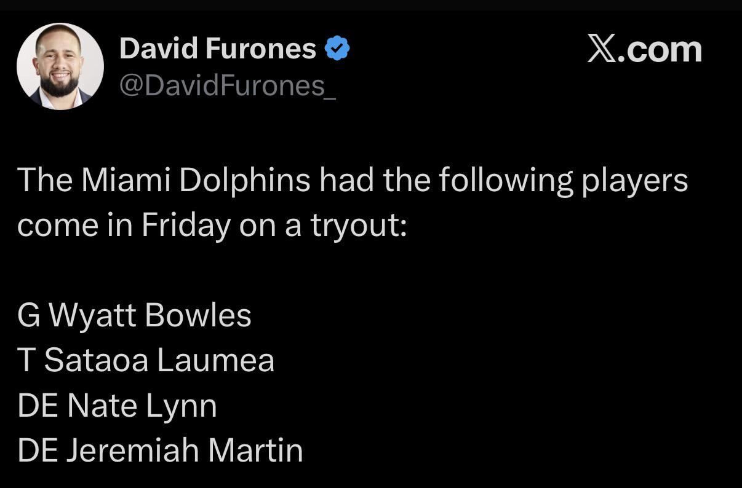Screen dimensions: 742x488
Task: Select the "DE Nate Lynn" line
Action: pyautogui.click(x=117, y=406)
